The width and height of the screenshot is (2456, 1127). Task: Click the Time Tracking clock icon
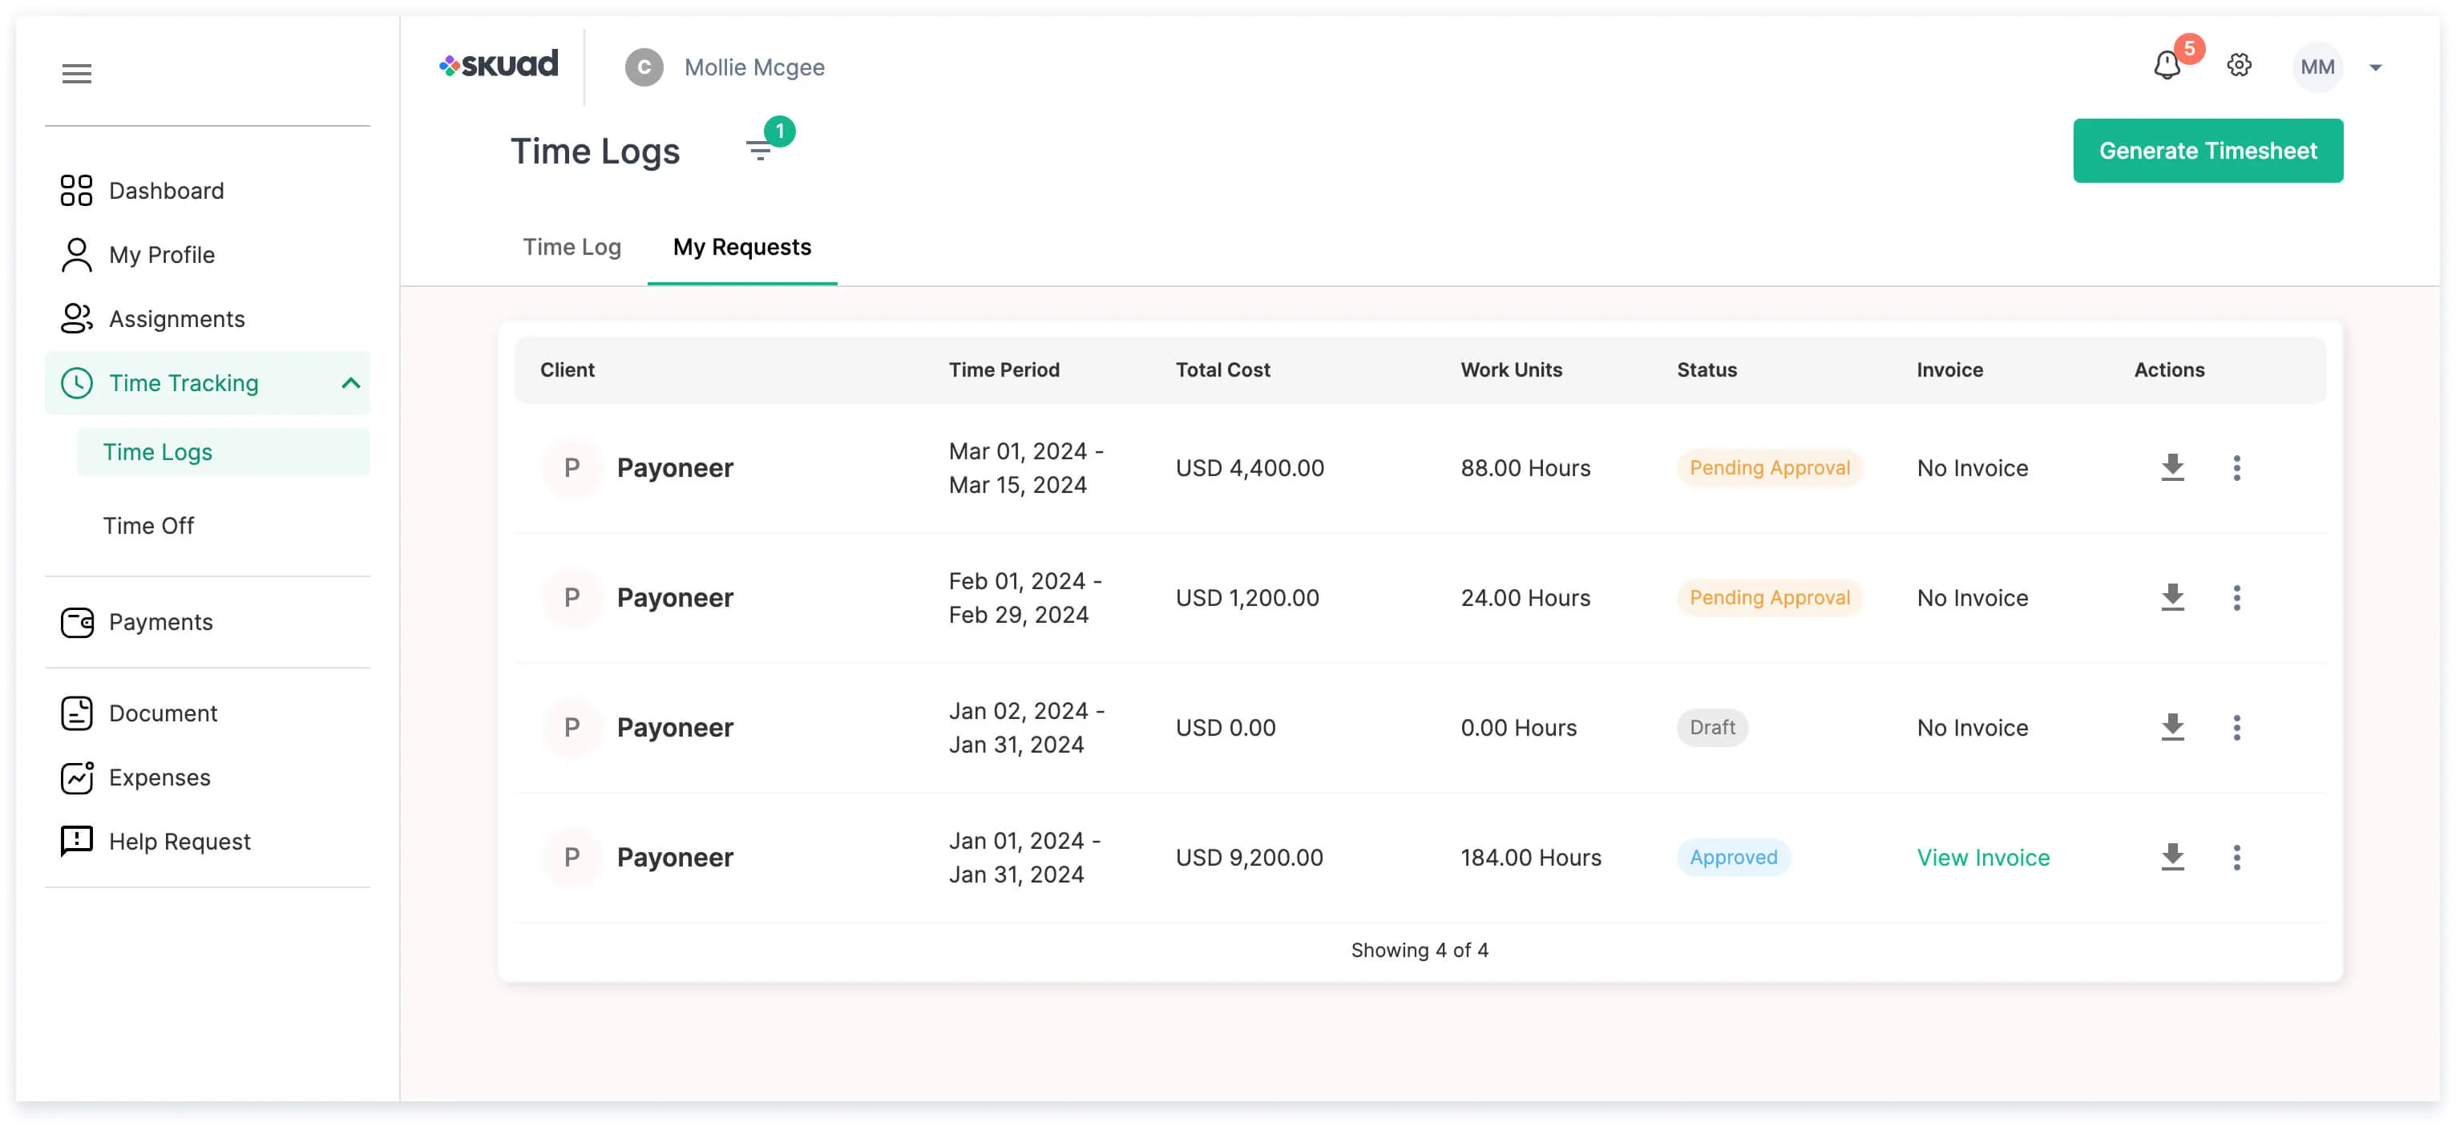(76, 383)
